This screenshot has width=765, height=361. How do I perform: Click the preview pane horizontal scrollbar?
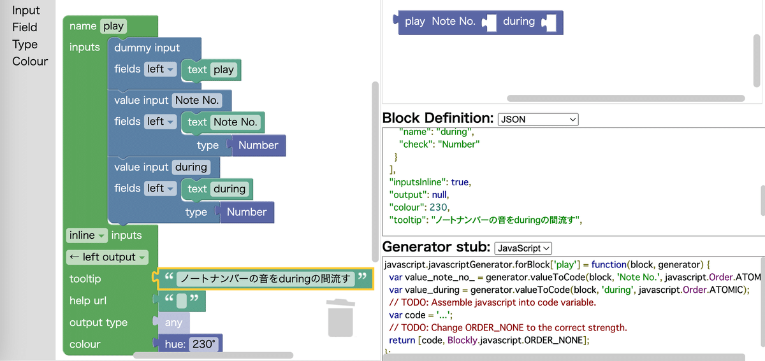click(x=625, y=98)
